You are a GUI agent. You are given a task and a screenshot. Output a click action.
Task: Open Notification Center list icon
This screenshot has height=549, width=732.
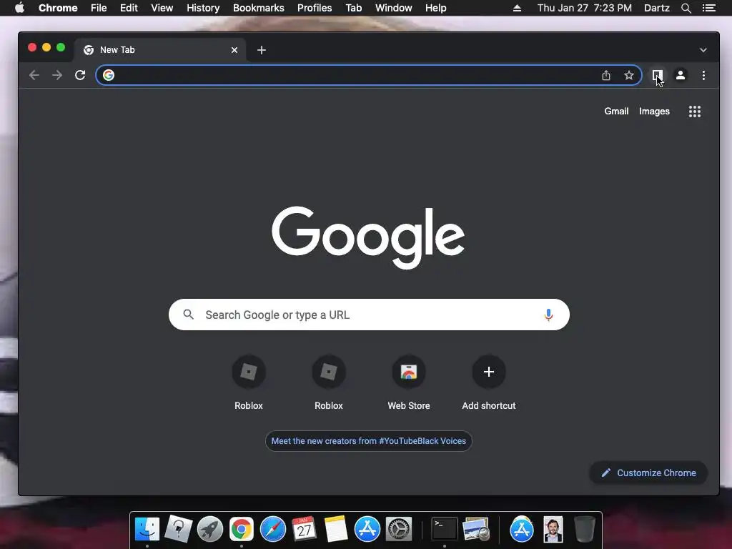pyautogui.click(x=709, y=8)
